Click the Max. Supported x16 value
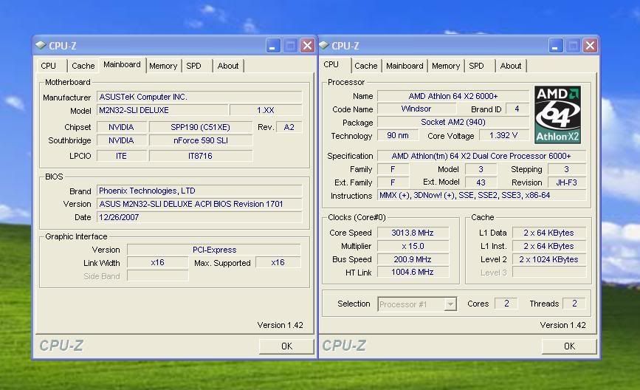The width and height of the screenshot is (640, 390). click(278, 263)
